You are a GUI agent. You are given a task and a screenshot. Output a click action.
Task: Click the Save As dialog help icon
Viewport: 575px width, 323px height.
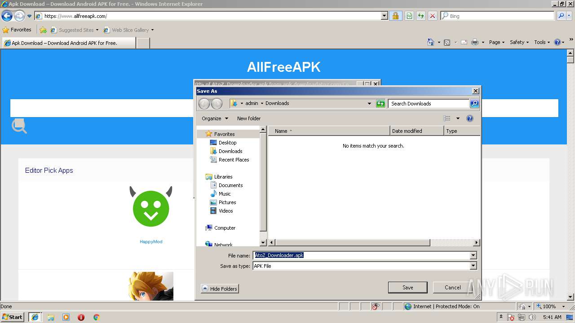[470, 118]
